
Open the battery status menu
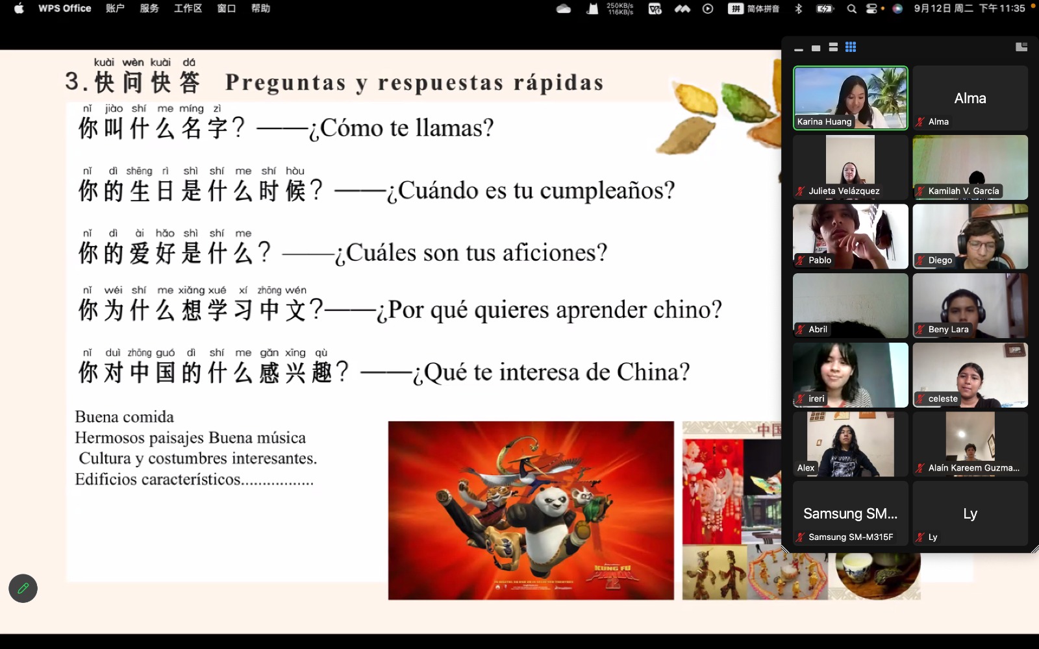(x=825, y=9)
